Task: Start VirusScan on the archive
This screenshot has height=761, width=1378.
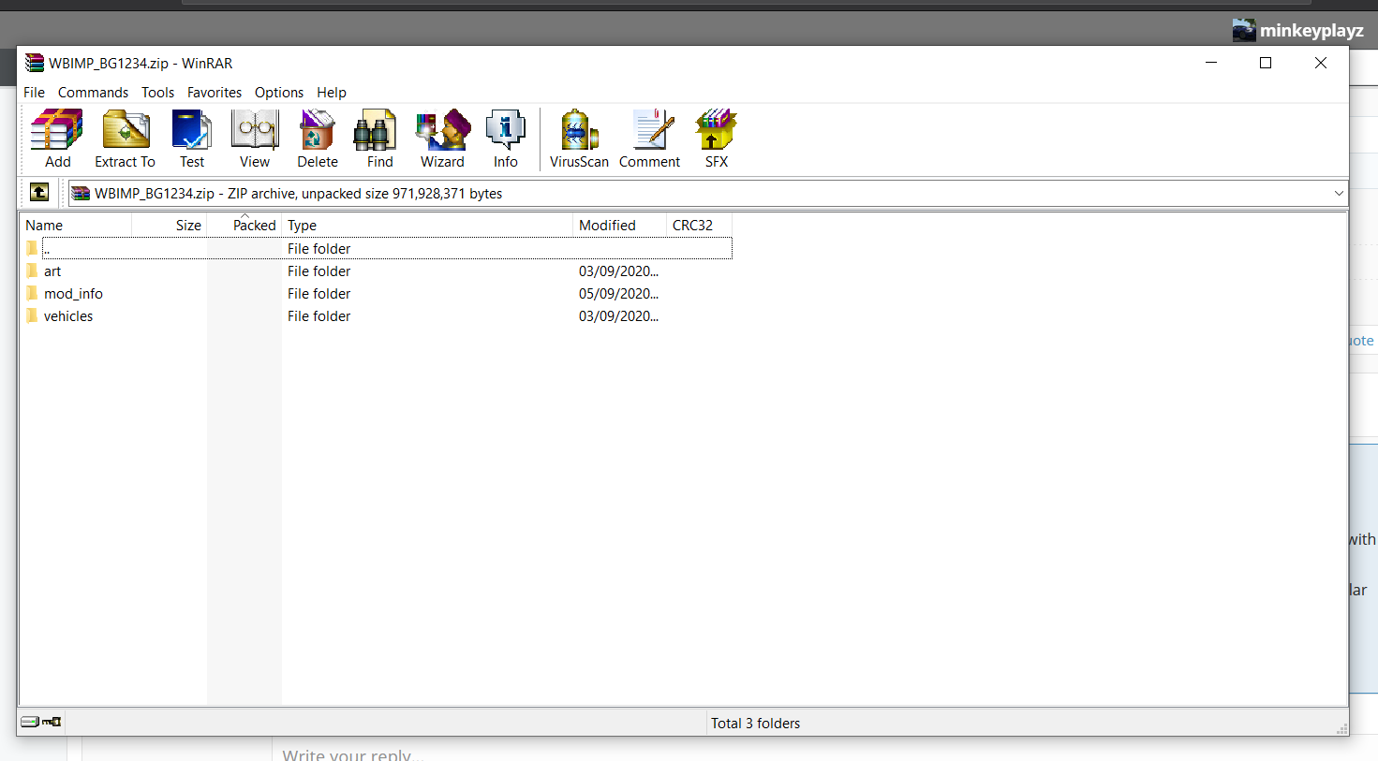Action: coord(579,139)
